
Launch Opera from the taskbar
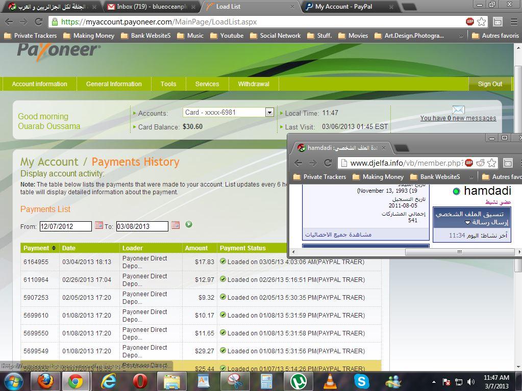(140, 381)
